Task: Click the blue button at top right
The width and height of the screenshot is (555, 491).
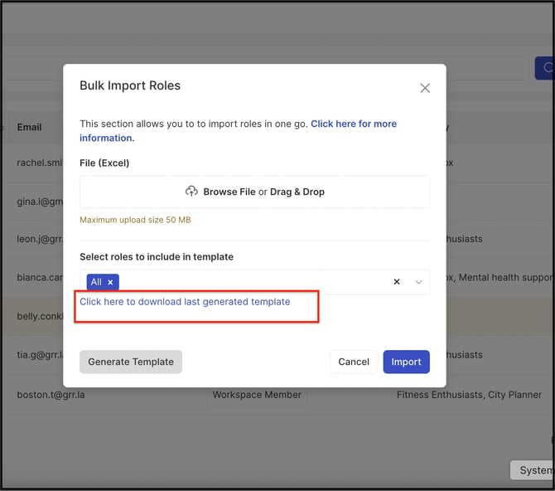Action: (544, 68)
